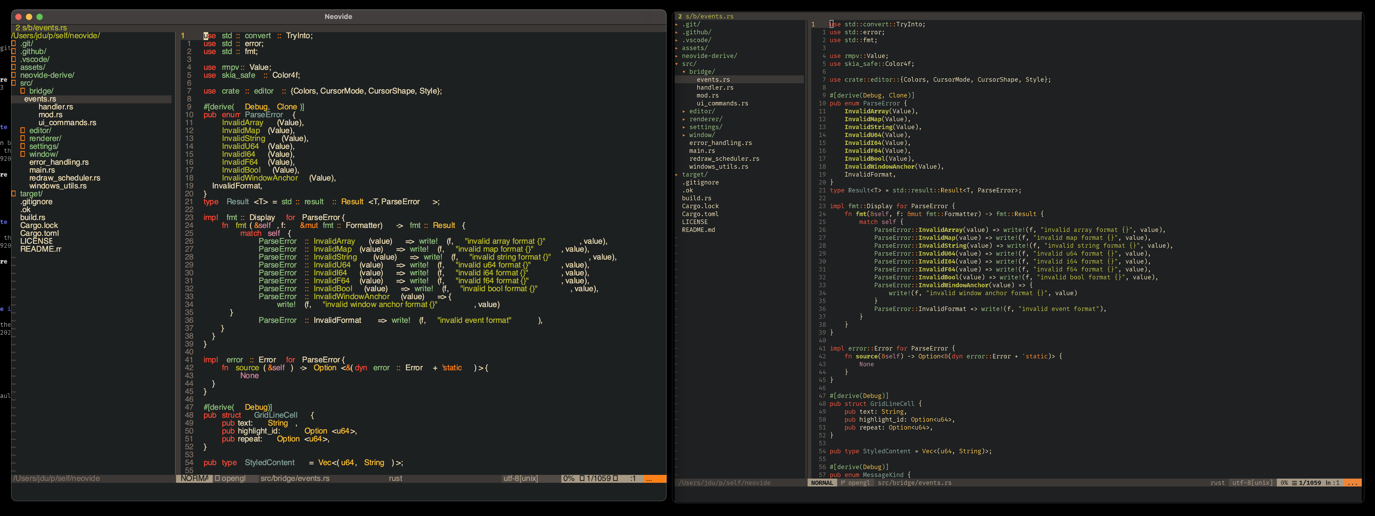Open windows_utils.rs in Neovide file tree
Image resolution: width=1375 pixels, height=516 pixels.
coord(58,186)
